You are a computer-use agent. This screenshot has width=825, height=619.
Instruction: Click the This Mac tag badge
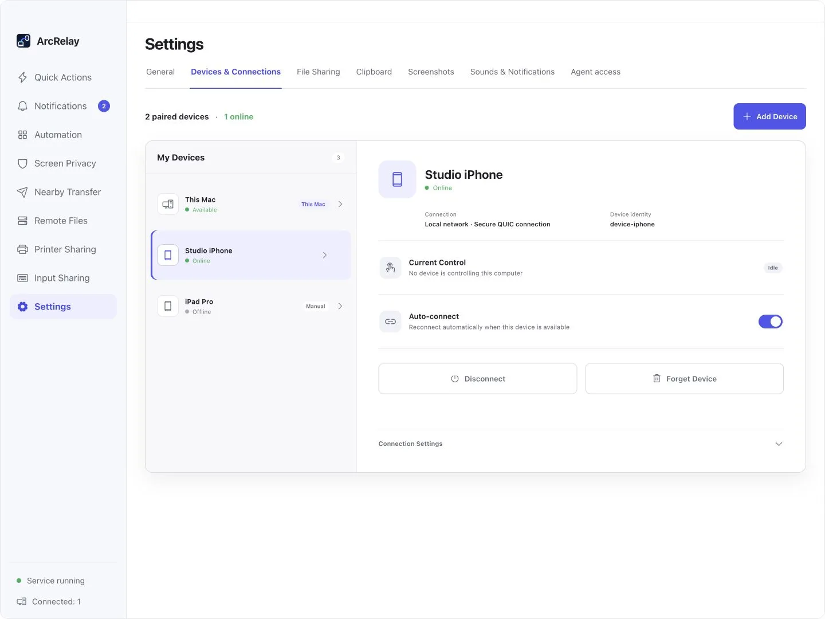(x=313, y=204)
